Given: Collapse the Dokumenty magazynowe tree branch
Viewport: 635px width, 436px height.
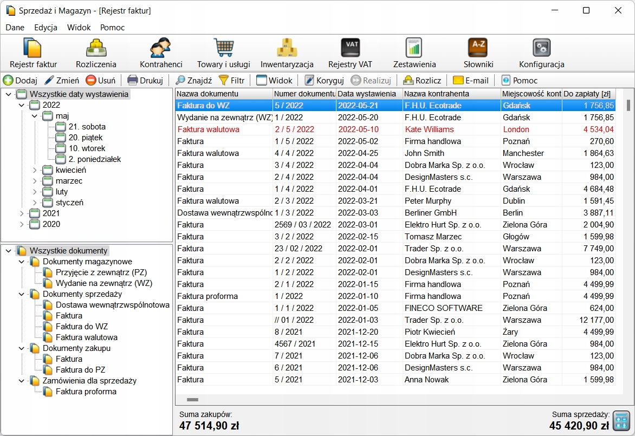Looking at the screenshot, I should (x=22, y=262).
